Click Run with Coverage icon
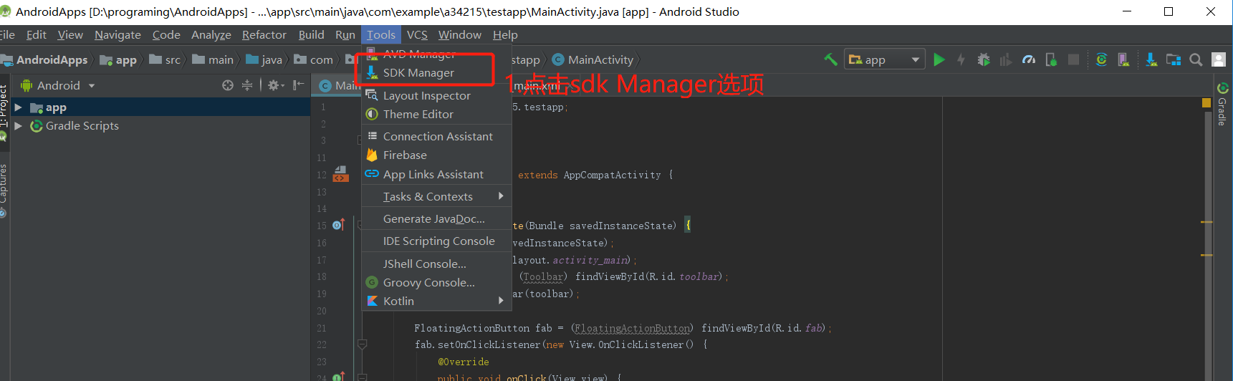 click(x=1006, y=59)
